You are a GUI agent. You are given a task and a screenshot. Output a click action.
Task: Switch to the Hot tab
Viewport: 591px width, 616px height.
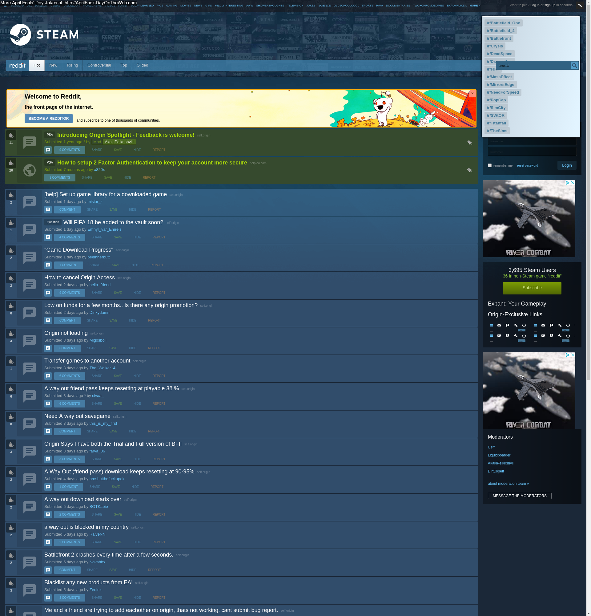37,65
